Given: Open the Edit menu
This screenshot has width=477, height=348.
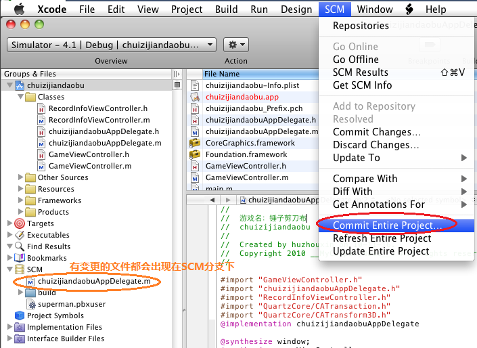Looking at the screenshot, I should click(116, 9).
